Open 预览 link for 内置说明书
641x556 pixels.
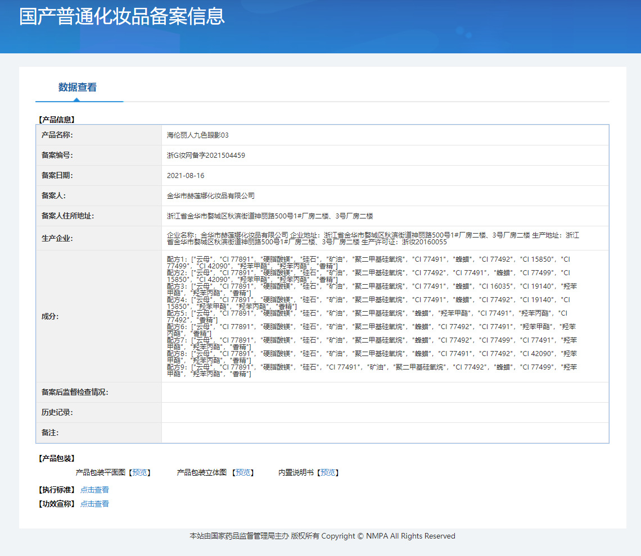point(328,473)
